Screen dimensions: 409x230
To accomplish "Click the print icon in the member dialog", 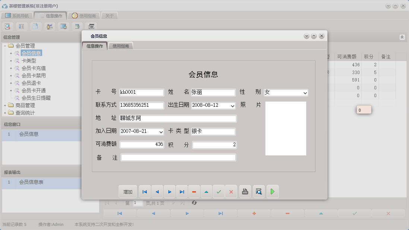I will click(x=245, y=191).
